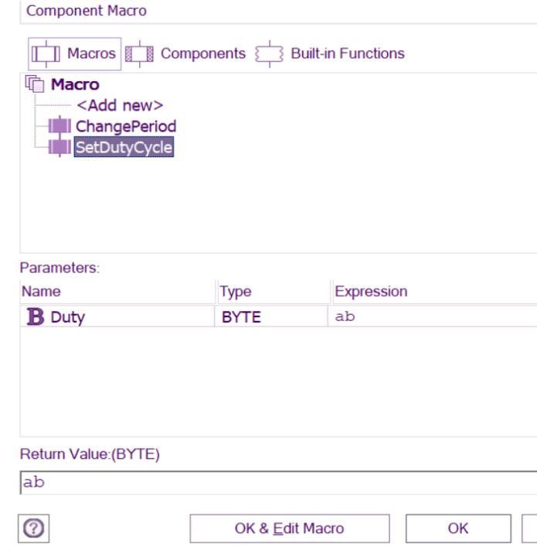Click the byte type icon beside Duty

click(x=35, y=317)
